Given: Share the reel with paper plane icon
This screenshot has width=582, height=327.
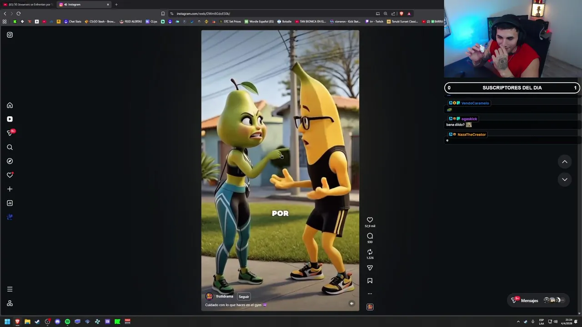Looking at the screenshot, I should pos(370,268).
